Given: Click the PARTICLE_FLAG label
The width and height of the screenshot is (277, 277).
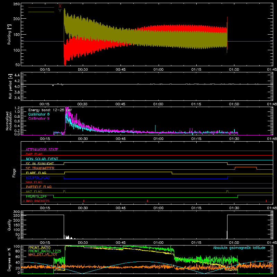Looking at the screenshot, I should 39,187.
